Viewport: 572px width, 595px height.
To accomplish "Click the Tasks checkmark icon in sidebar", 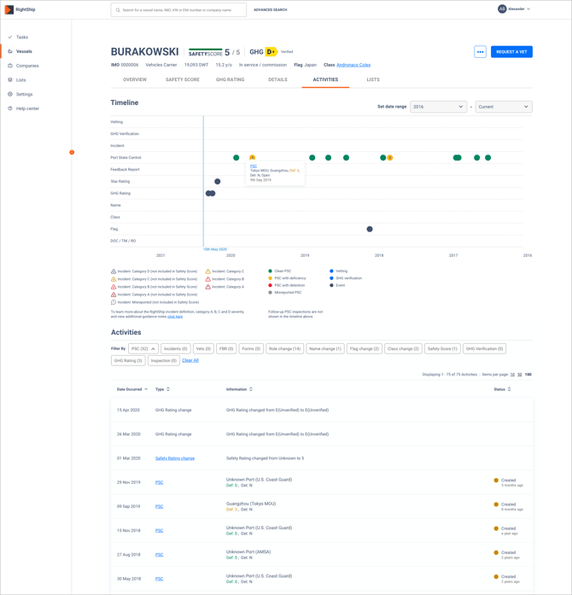I will point(10,38).
